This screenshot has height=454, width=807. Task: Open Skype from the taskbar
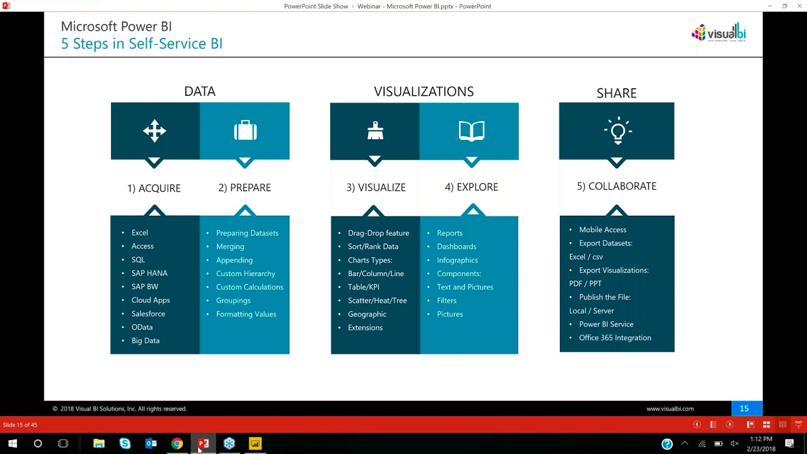click(x=125, y=444)
